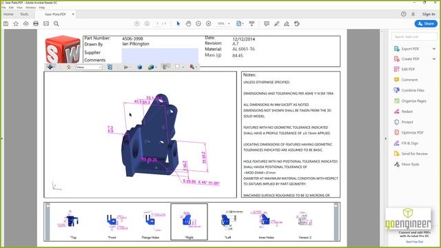The width and height of the screenshot is (441, 248).
Task: Select the Inner Holes view thumbnail
Action: pyautogui.click(x=266, y=222)
